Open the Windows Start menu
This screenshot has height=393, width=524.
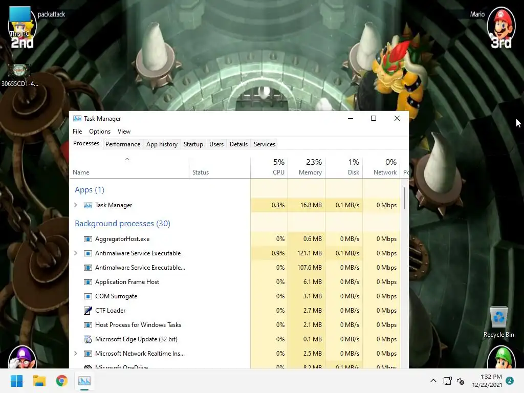pyautogui.click(x=16, y=381)
